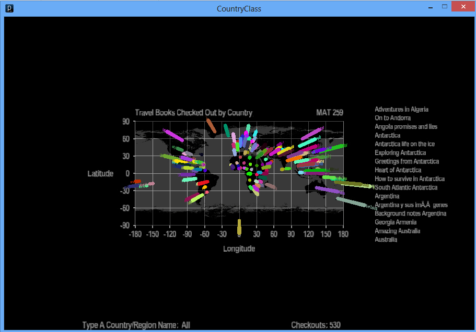Pick 'Exploring Antarctica' from the book list
The width and height of the screenshot is (476, 332).
[x=400, y=153]
